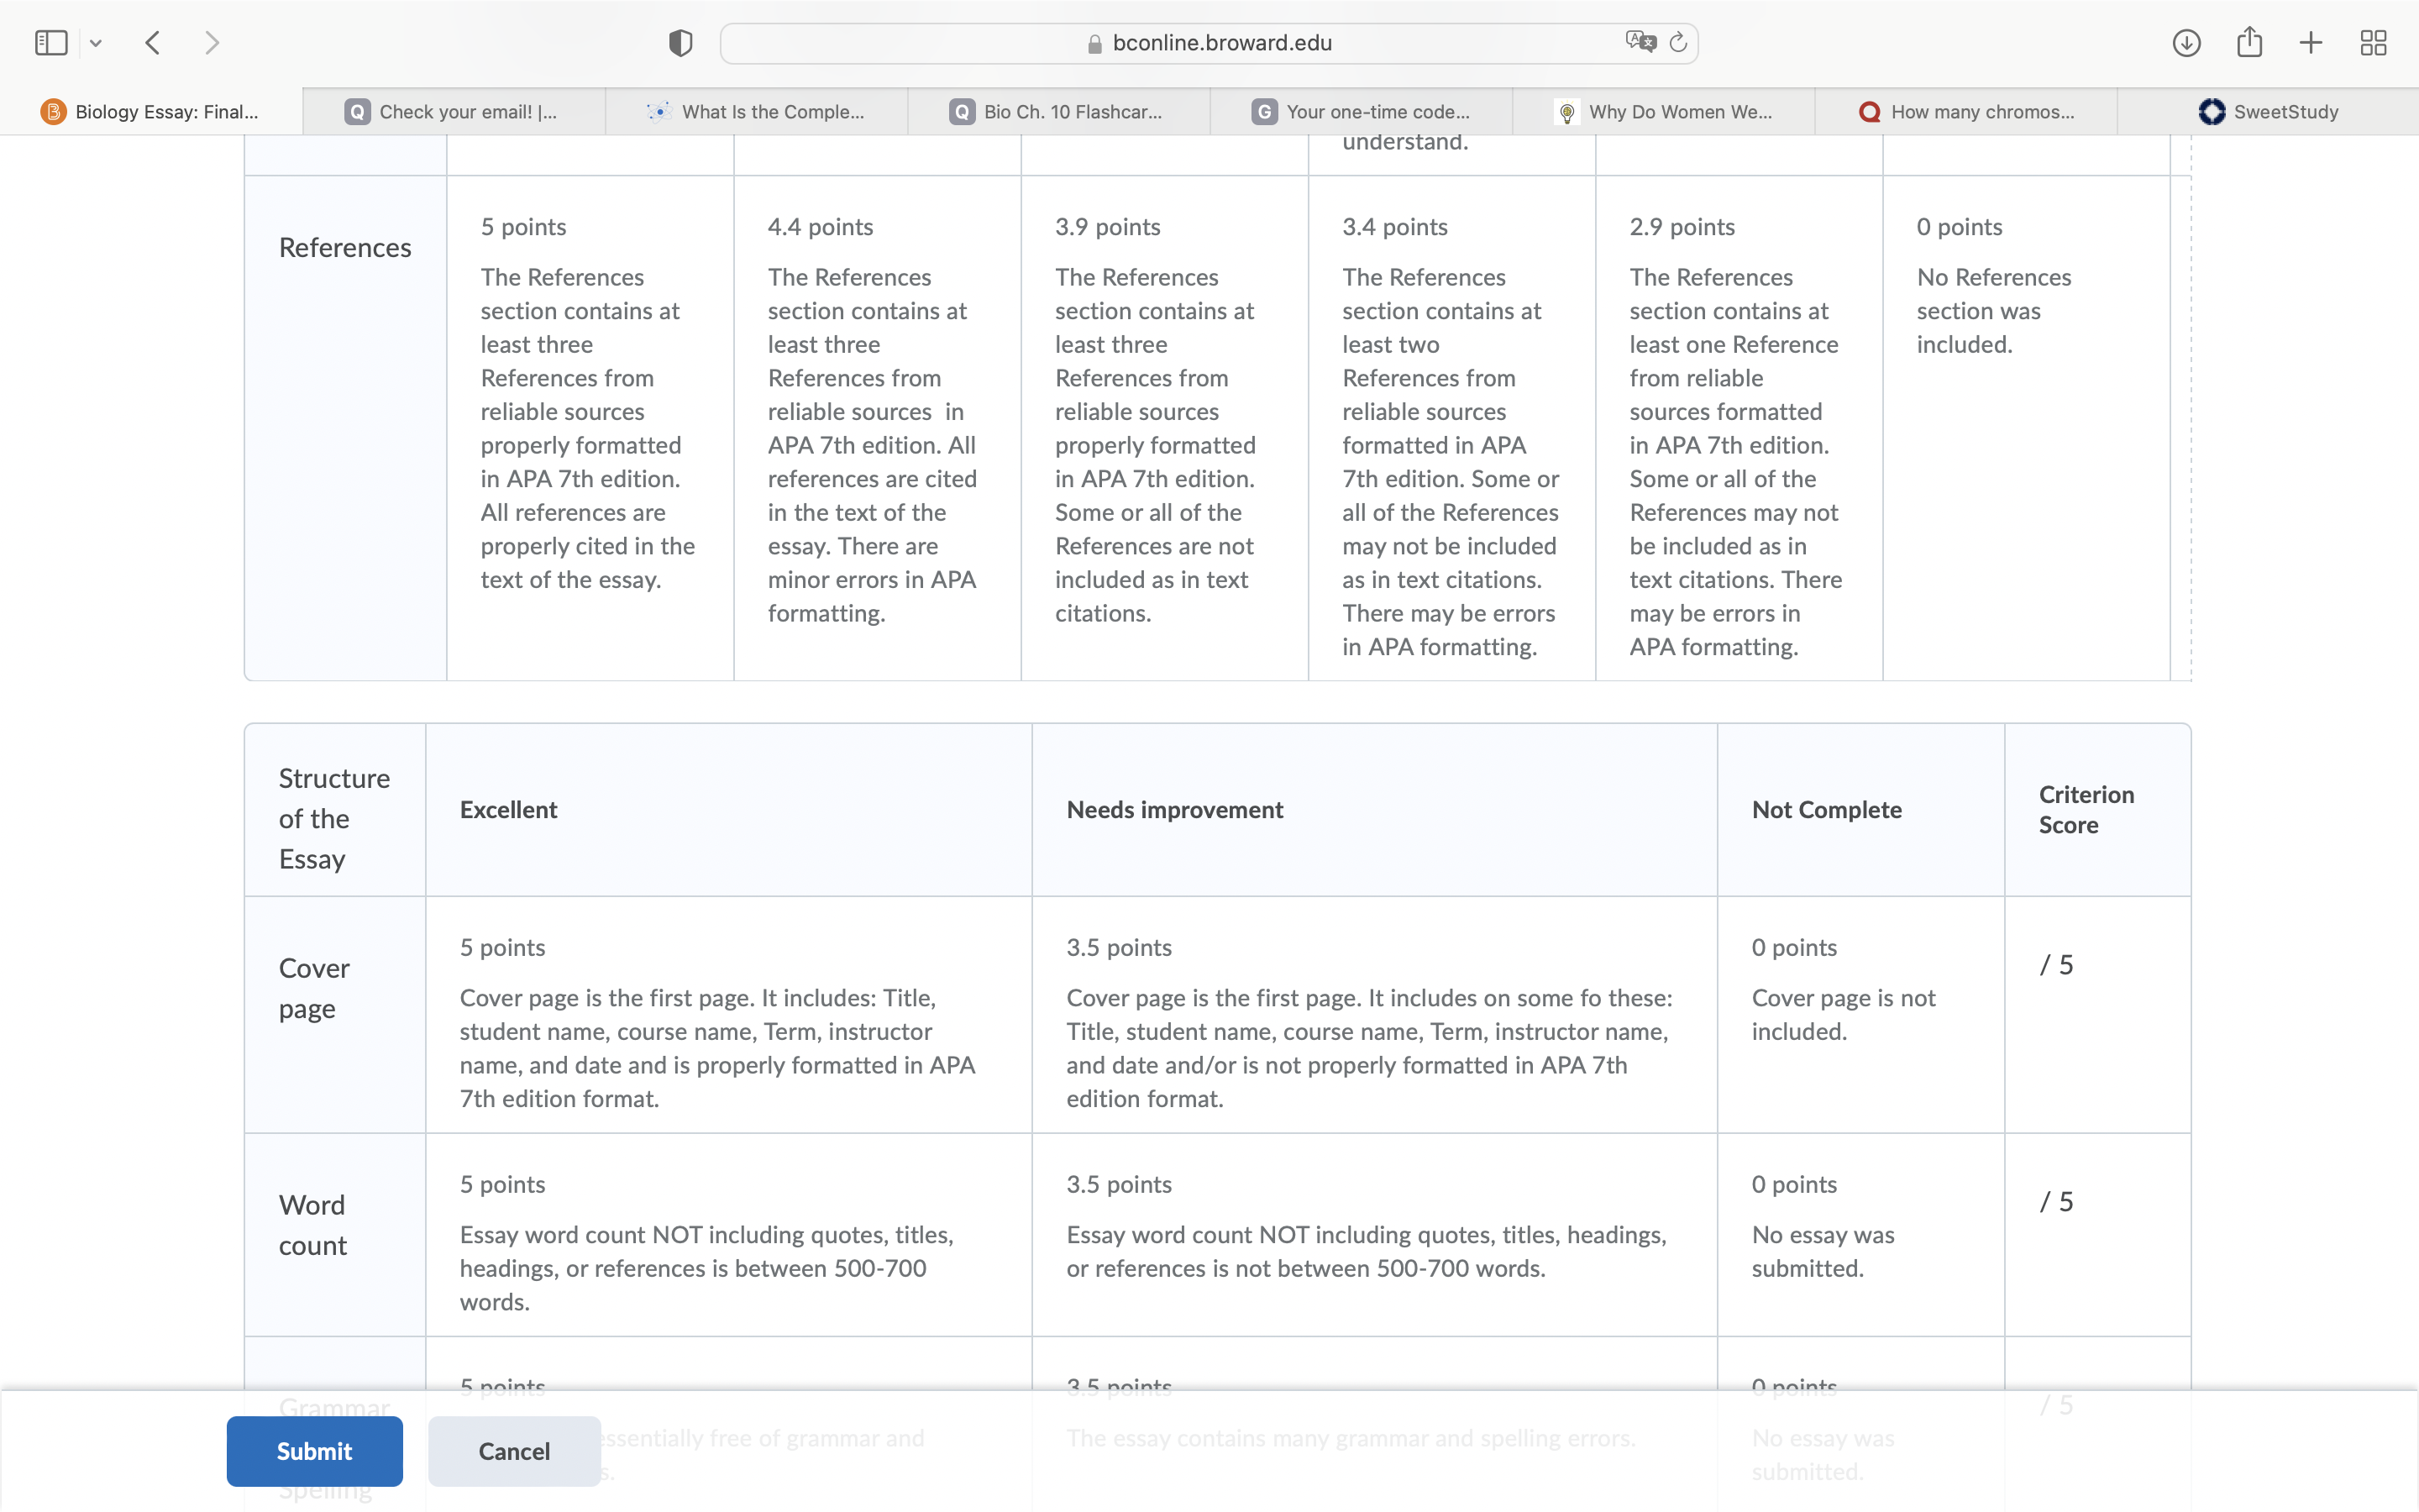
Task: Select References 4.4 points level
Action: [x=878, y=428]
